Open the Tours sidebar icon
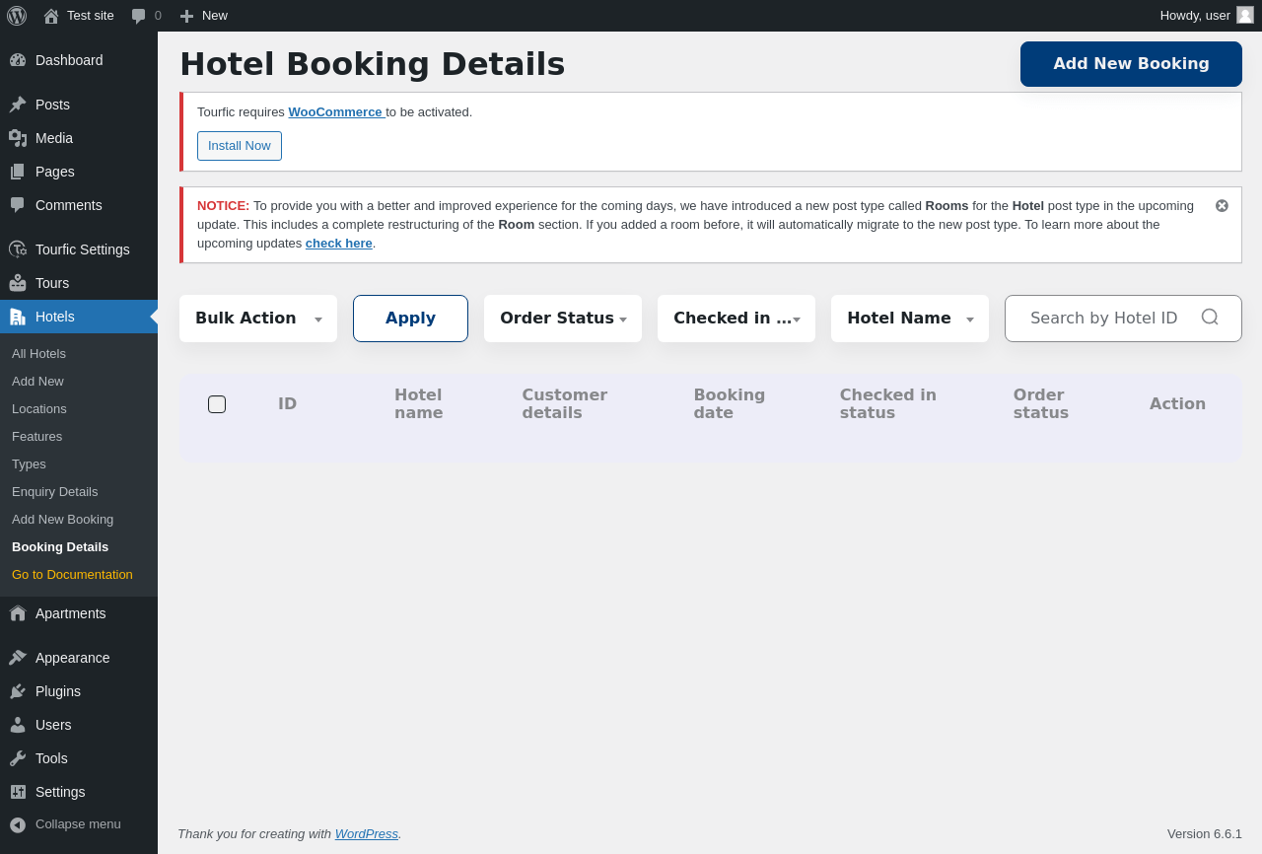This screenshot has width=1262, height=854. pyautogui.click(x=18, y=283)
